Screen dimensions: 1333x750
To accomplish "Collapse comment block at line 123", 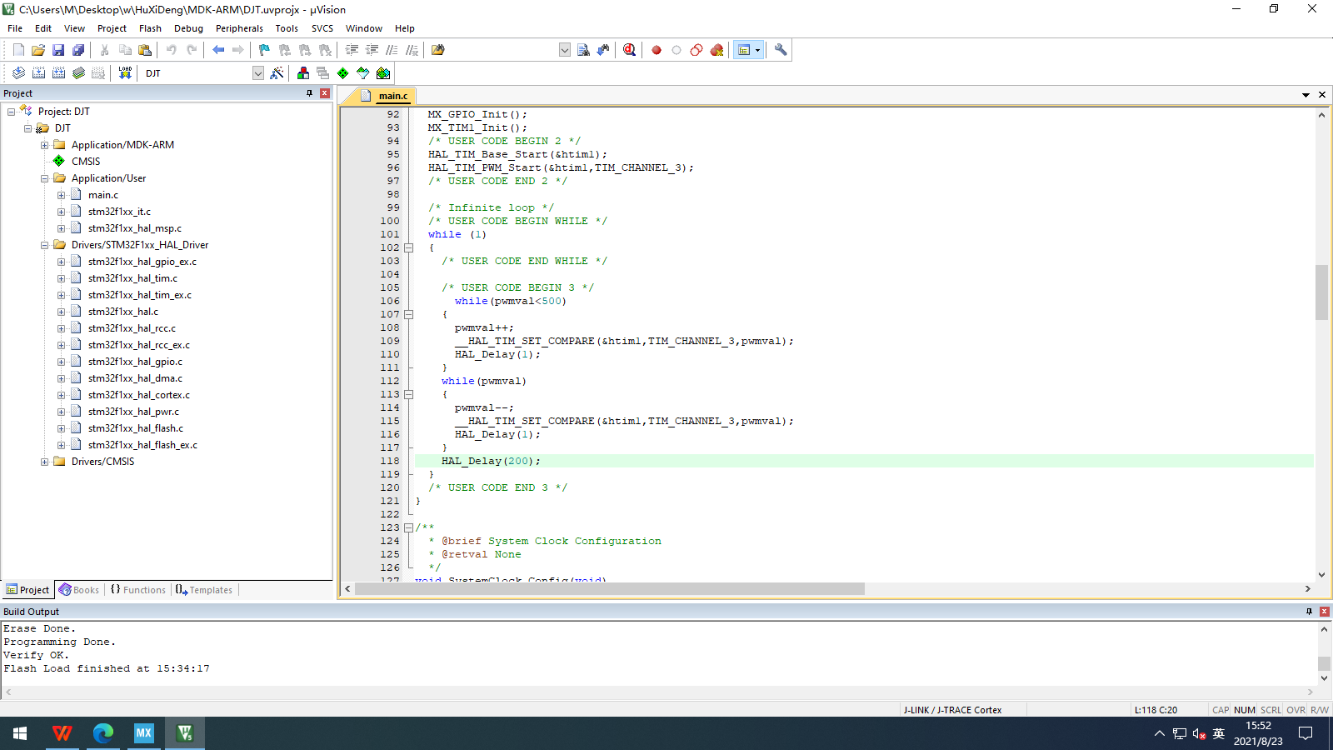I will point(408,527).
